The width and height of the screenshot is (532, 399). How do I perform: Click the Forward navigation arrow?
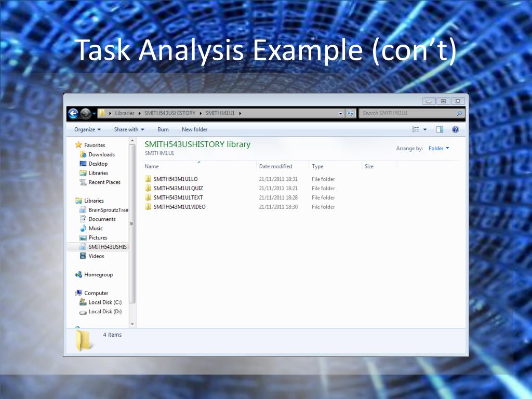click(86, 113)
